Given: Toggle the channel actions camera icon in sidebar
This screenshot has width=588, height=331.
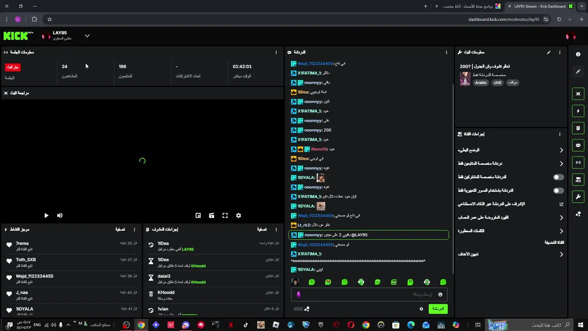Looking at the screenshot, I should click(578, 179).
